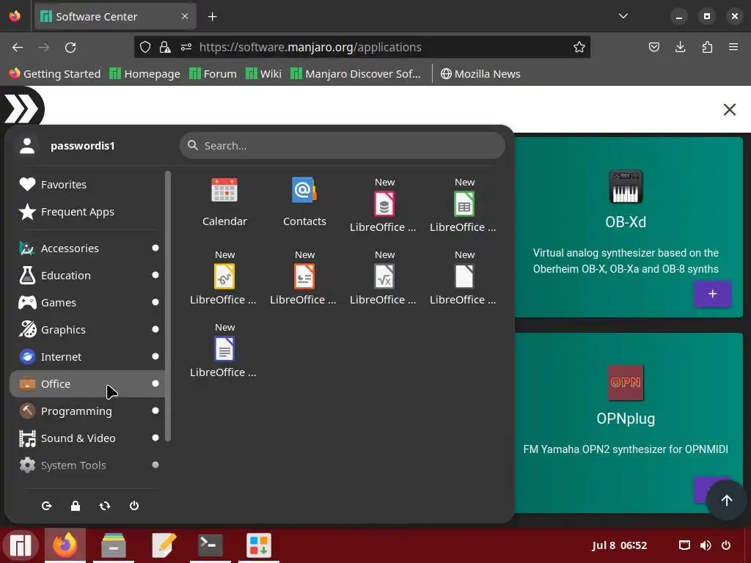
Task: Click the volume icon in the system tray
Action: [x=706, y=545]
